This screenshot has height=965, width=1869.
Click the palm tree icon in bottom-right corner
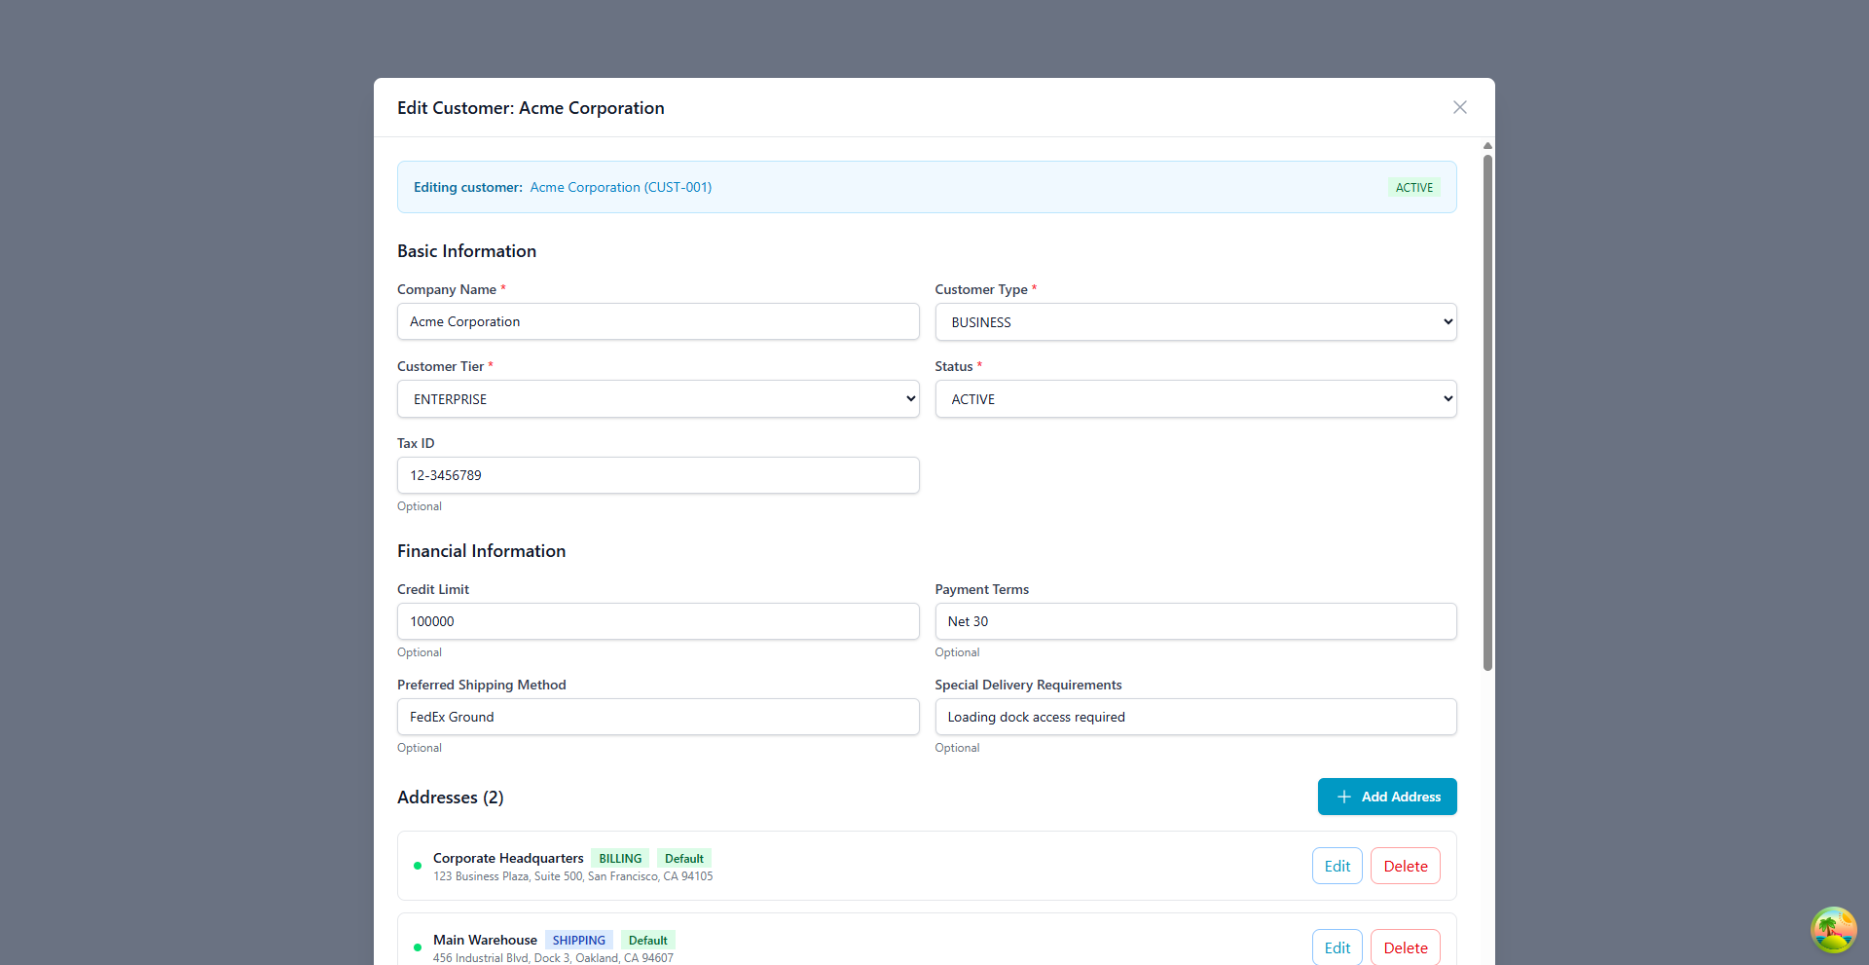click(1833, 930)
